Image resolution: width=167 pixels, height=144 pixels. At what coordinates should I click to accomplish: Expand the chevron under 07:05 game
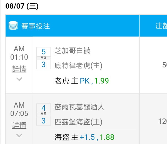pyautogui.click(x=19, y=135)
